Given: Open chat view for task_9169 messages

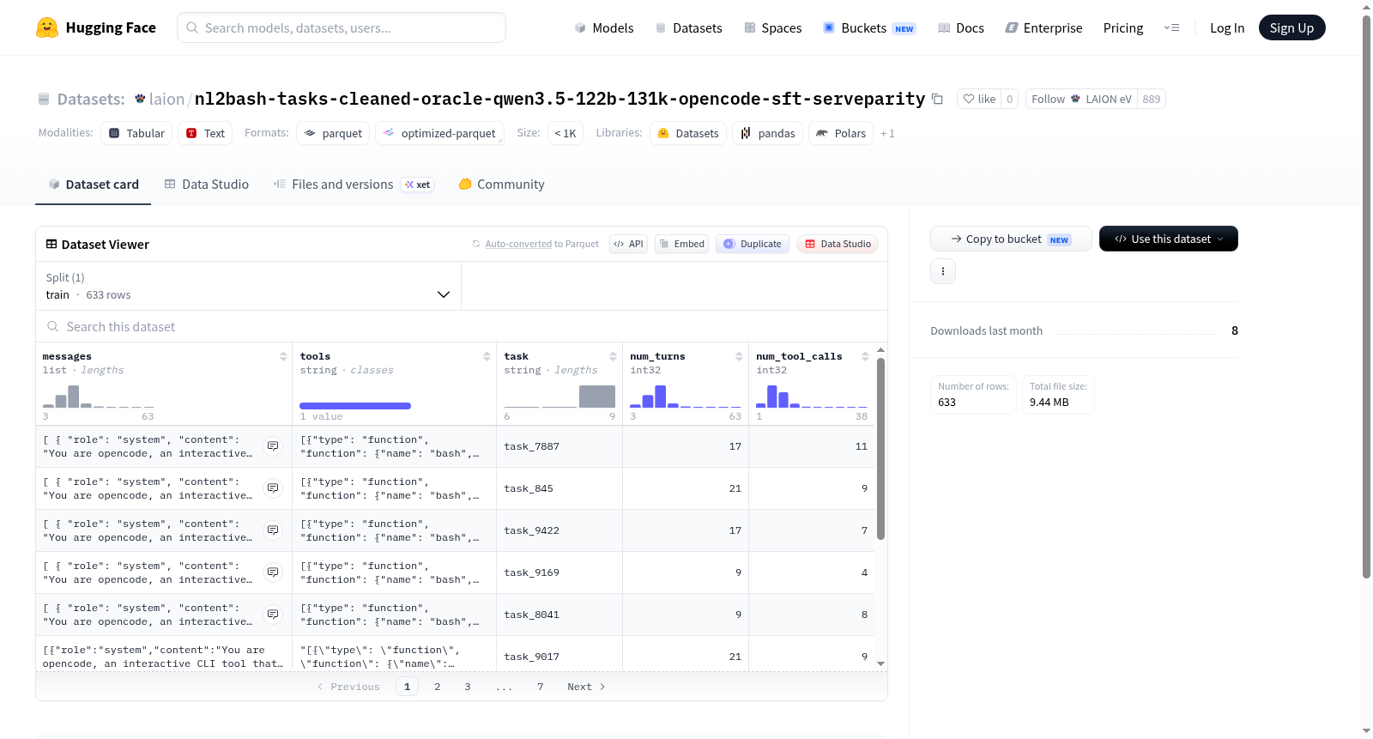Looking at the screenshot, I should tap(273, 572).
